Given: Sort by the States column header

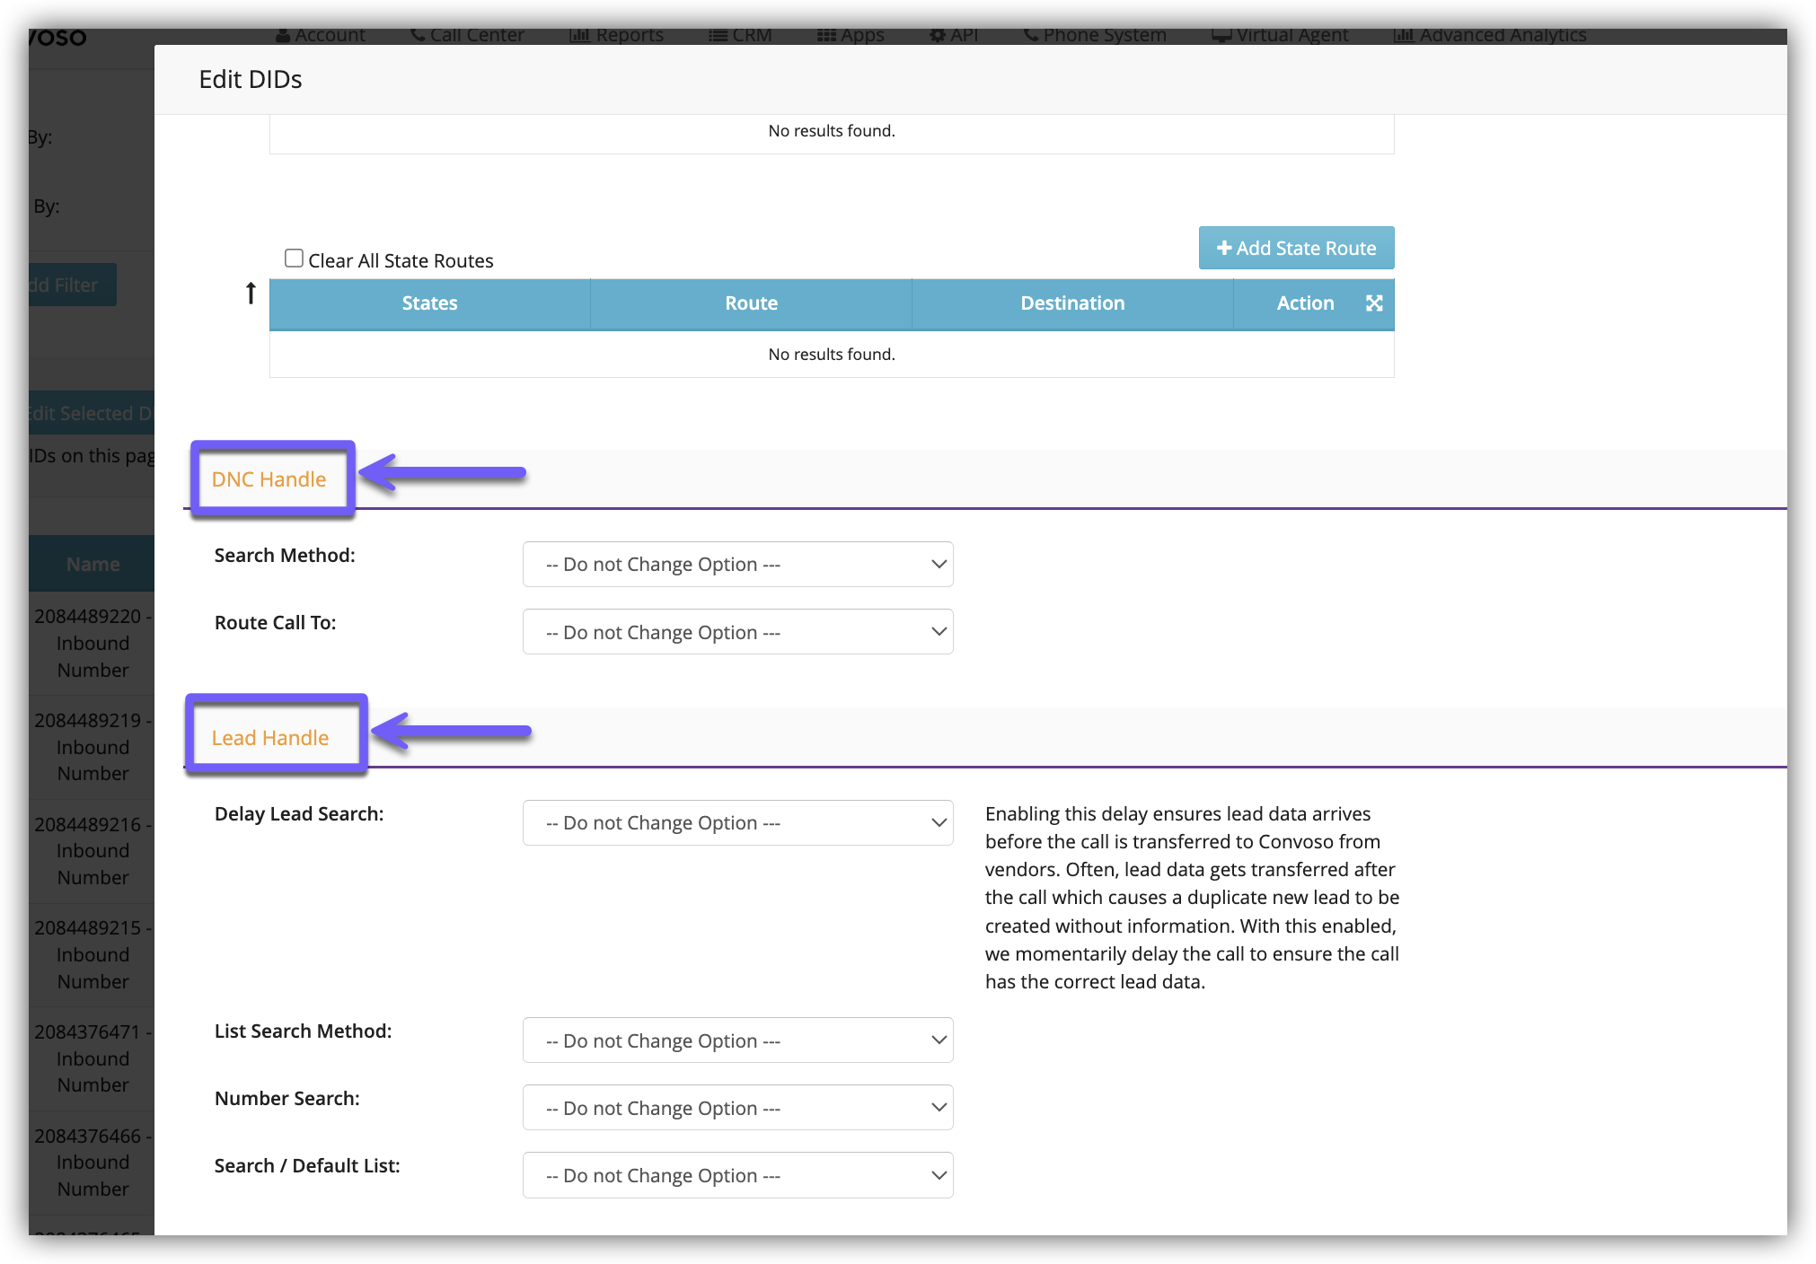Looking at the screenshot, I should coord(429,303).
